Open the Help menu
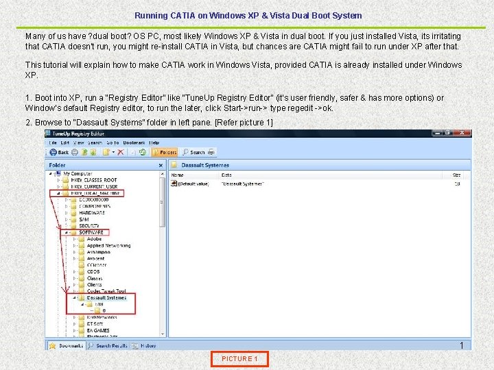This screenshot has height=370, width=494. pos(154,143)
